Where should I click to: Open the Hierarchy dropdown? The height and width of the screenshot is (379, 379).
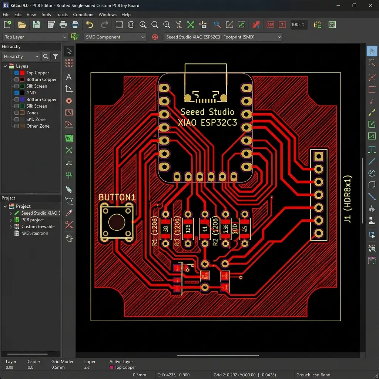(x=21, y=57)
